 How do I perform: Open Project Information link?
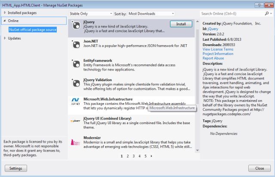(218, 54)
